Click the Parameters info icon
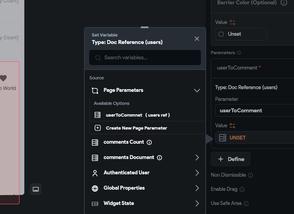This screenshot has width=294, height=214. [239, 53]
